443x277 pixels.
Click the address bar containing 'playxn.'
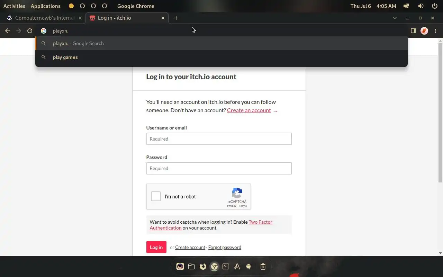click(221, 31)
